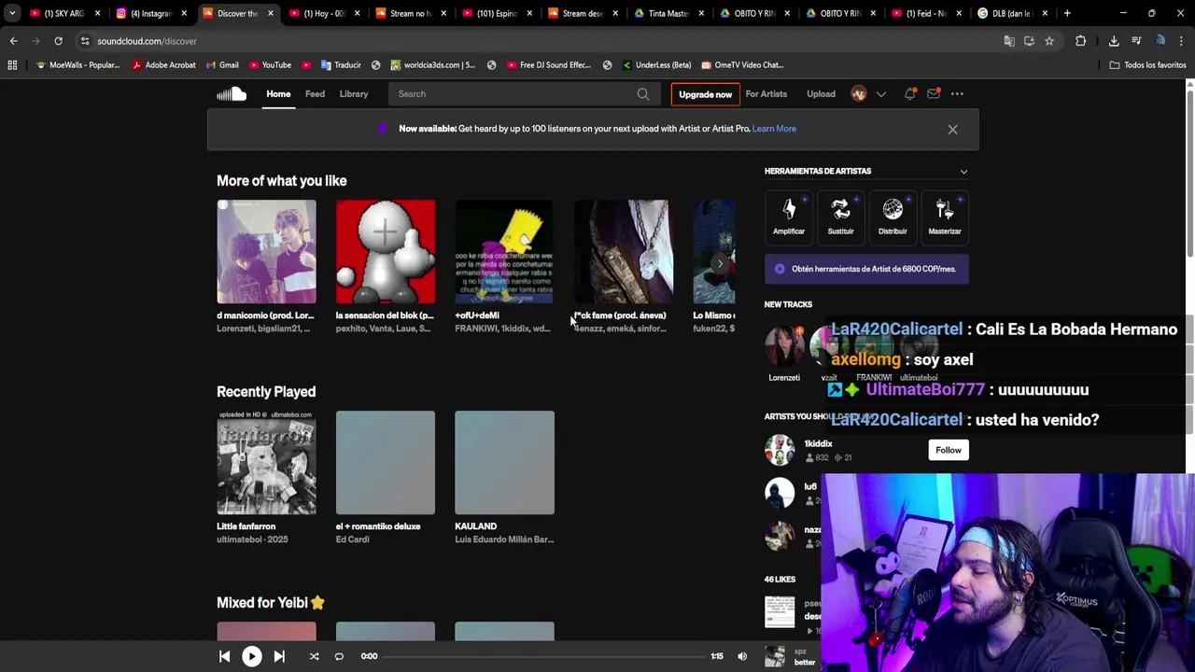This screenshot has width=1195, height=672.
Task: Click the Upgrade now button
Action: pyautogui.click(x=705, y=94)
